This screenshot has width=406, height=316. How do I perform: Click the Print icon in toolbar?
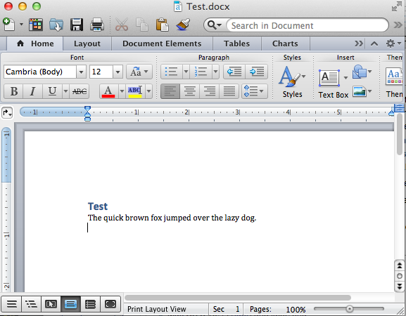click(97, 25)
